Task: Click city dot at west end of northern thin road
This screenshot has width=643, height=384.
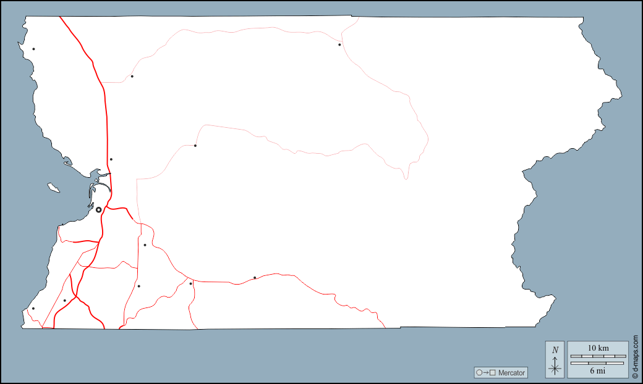Action: click(132, 77)
